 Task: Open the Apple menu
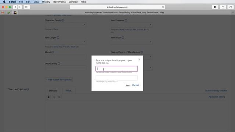coord(4,2)
